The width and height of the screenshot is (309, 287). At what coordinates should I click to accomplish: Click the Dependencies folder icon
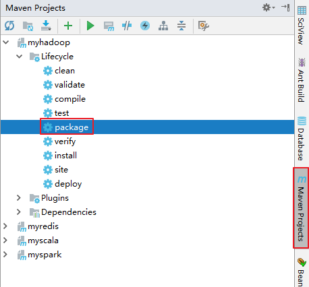tap(34, 213)
